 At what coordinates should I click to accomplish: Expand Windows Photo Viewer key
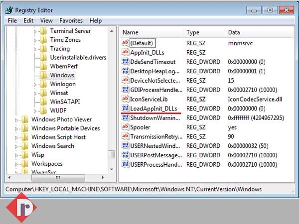tap(16, 120)
